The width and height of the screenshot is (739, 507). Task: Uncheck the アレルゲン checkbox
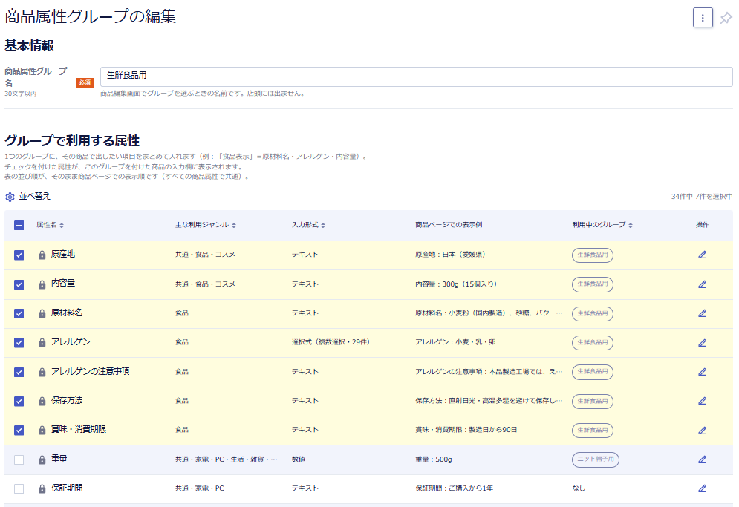tap(19, 342)
